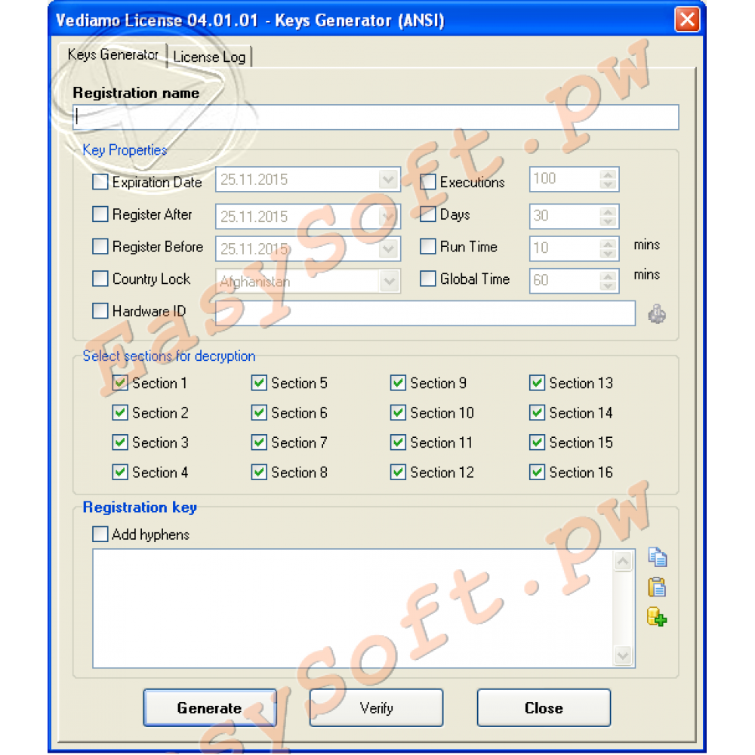
Task: Uncheck Section 3
Action: pyautogui.click(x=120, y=443)
